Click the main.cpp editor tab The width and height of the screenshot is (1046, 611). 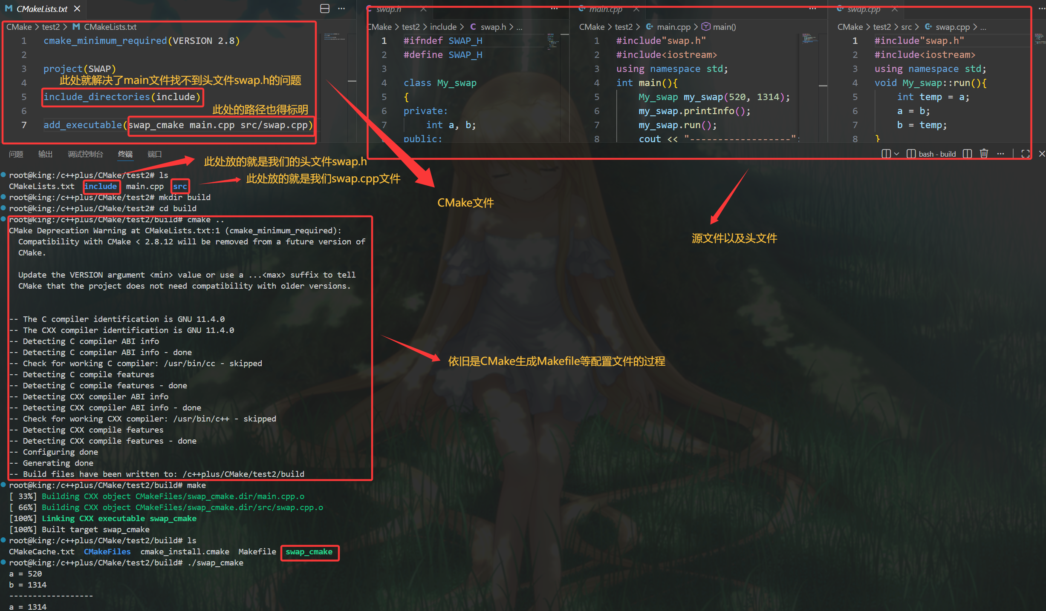tap(605, 9)
